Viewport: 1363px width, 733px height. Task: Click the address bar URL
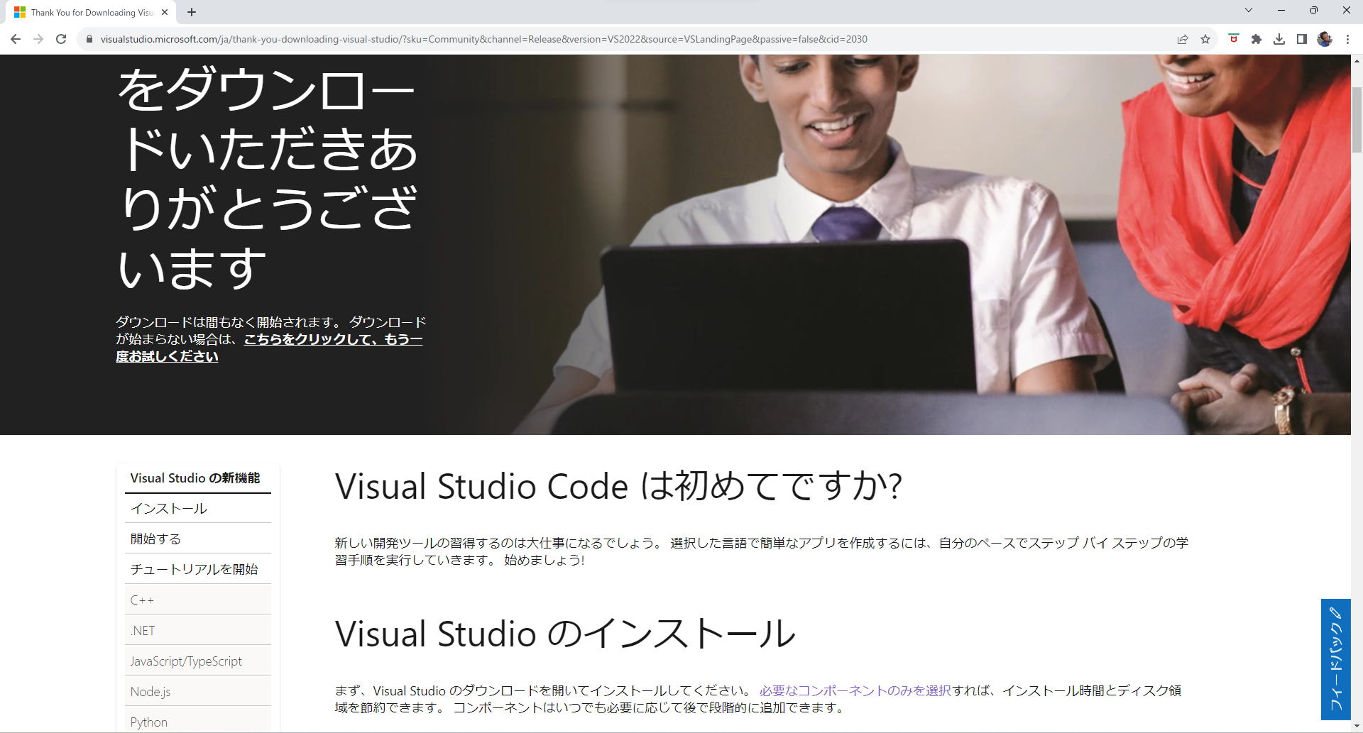point(483,39)
